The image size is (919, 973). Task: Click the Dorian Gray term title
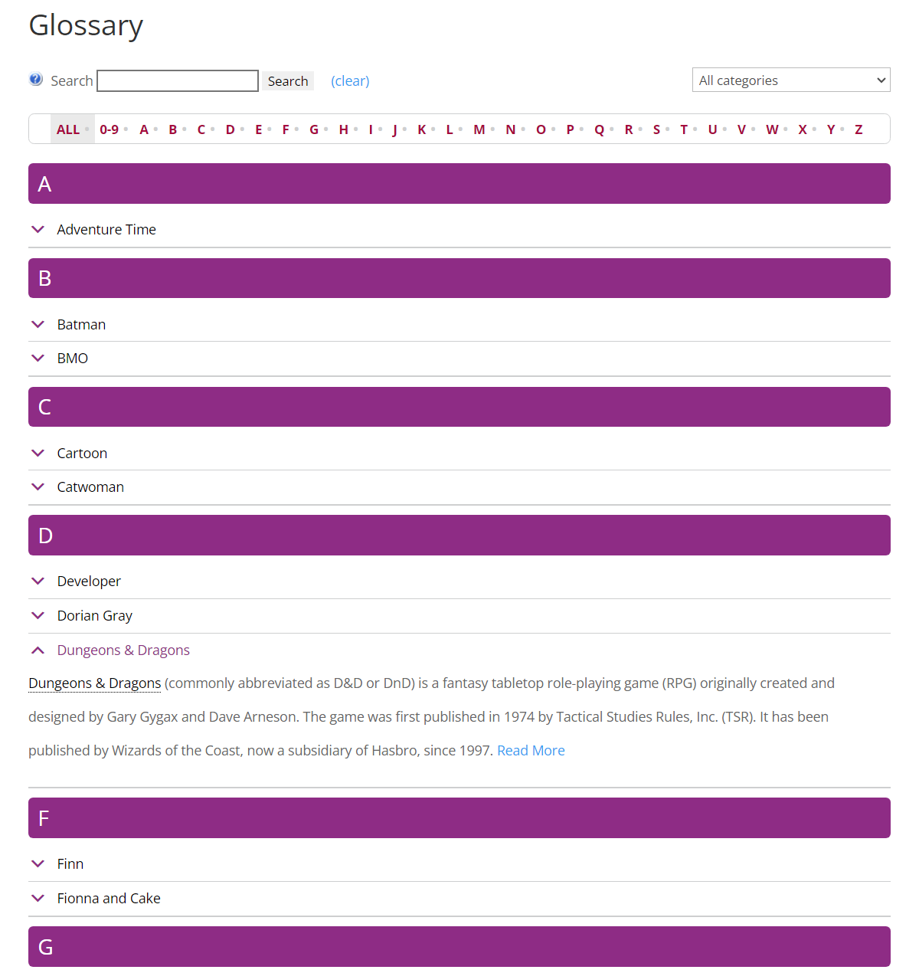coord(95,615)
